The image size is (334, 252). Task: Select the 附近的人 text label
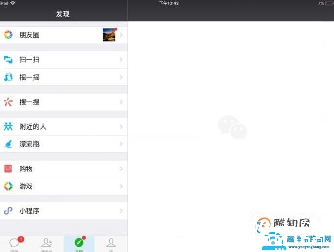coord(32,127)
